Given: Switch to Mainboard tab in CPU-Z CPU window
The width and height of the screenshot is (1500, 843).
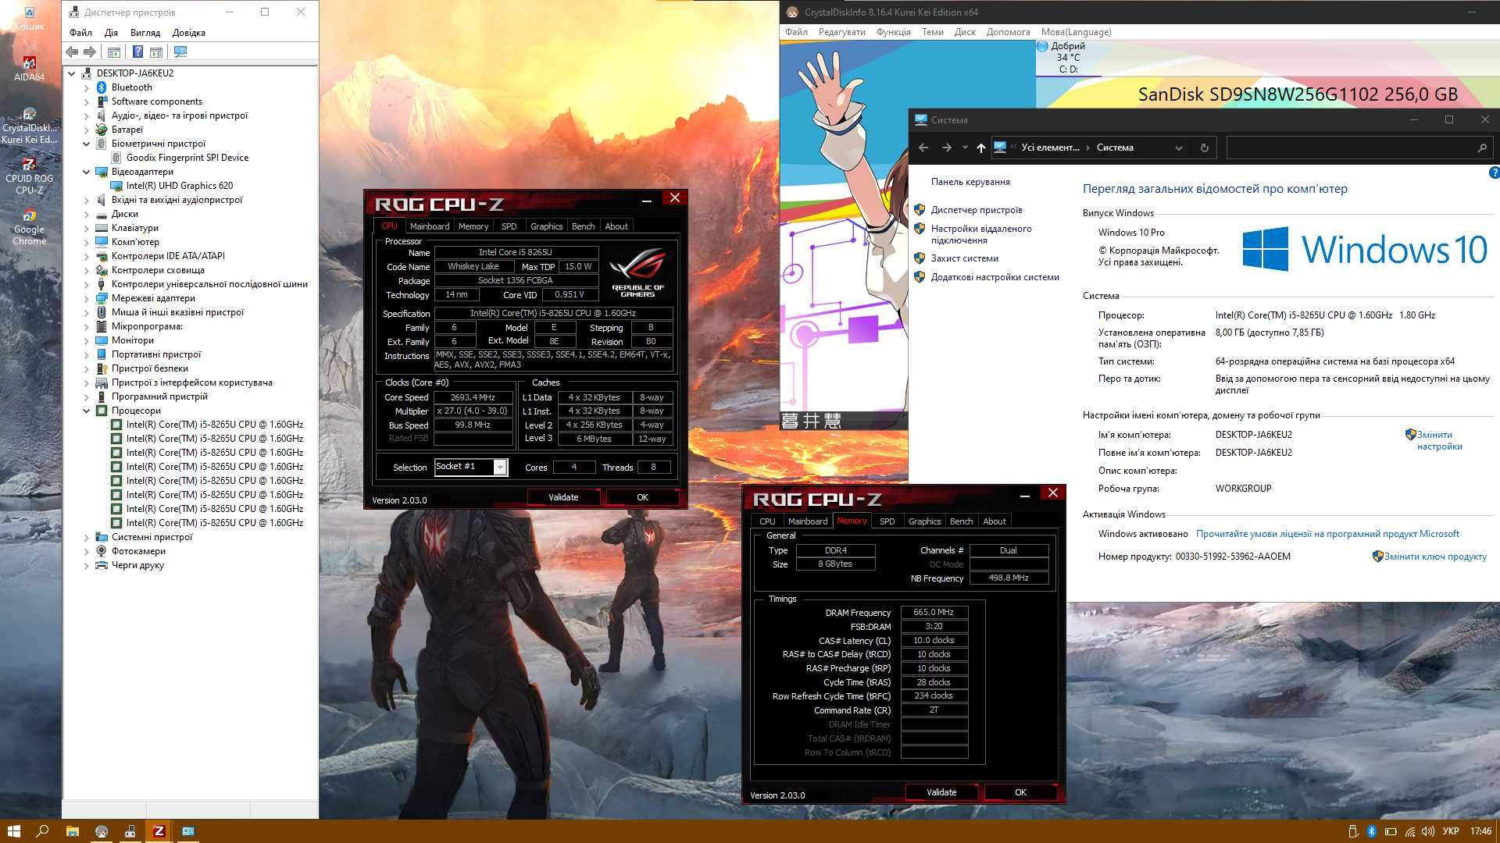Looking at the screenshot, I should point(430,226).
